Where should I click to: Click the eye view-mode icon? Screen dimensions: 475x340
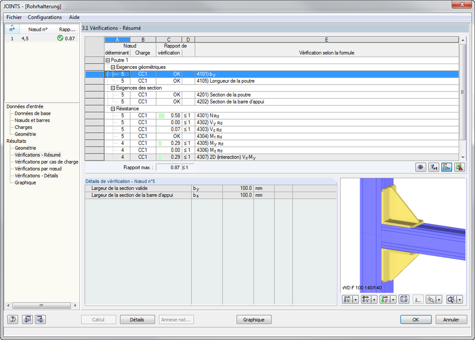[420, 167]
